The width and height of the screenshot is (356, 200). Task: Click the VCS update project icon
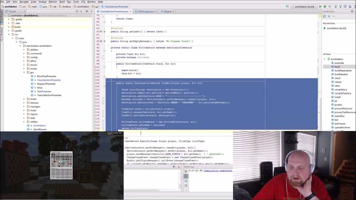(x=336, y=7)
